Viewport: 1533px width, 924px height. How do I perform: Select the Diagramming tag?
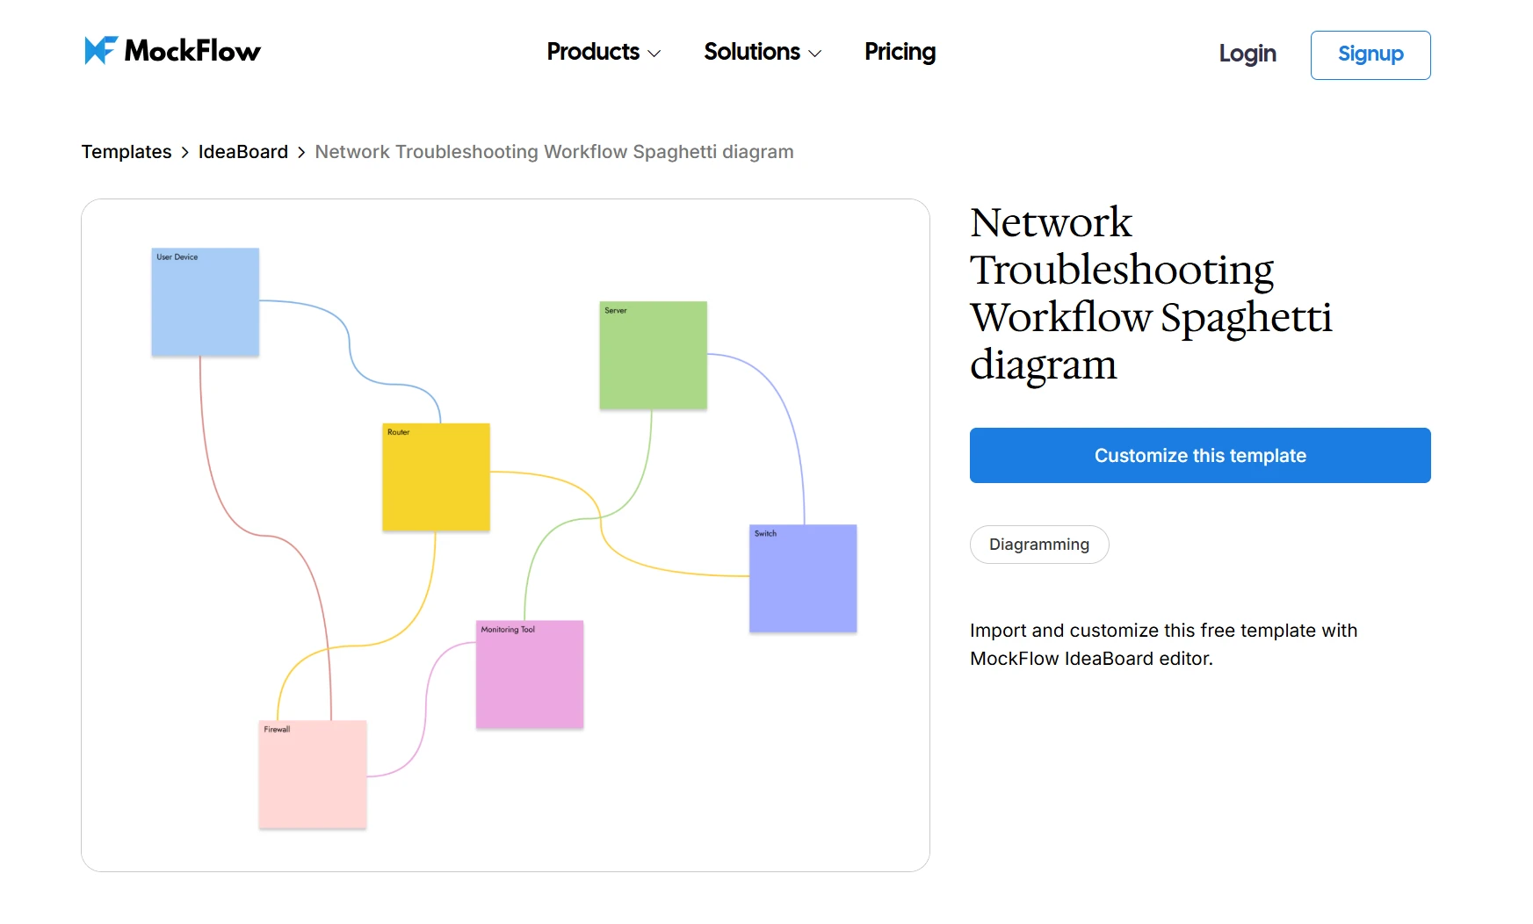tap(1038, 545)
